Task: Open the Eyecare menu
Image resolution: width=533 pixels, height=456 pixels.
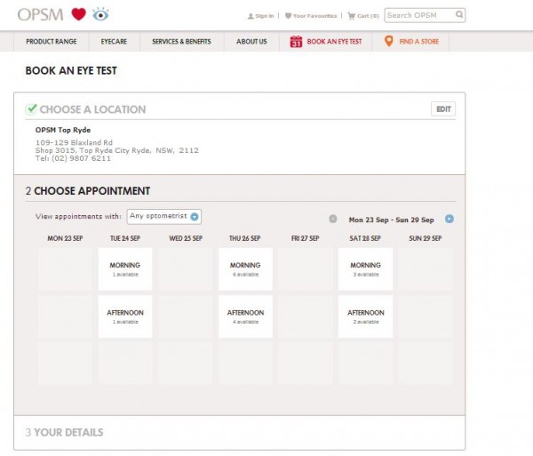Action: pyautogui.click(x=114, y=42)
